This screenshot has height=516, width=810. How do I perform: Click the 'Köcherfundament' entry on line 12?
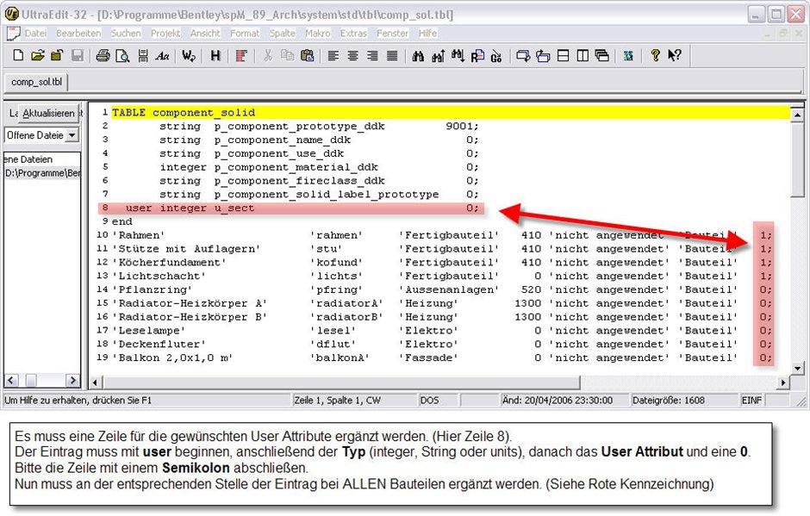(170, 263)
